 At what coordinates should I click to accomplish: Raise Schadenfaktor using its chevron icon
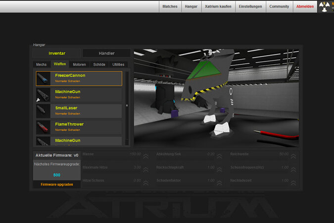(x=219, y=183)
